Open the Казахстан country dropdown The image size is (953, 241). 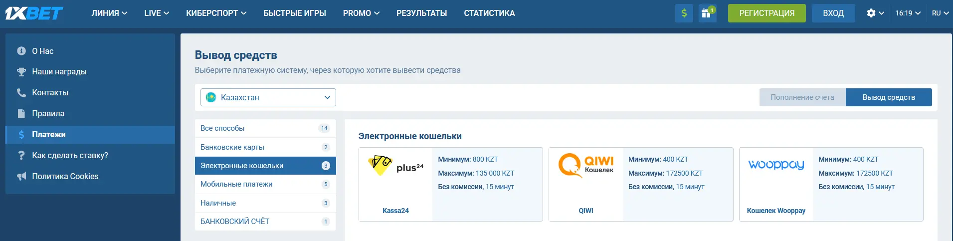click(268, 97)
